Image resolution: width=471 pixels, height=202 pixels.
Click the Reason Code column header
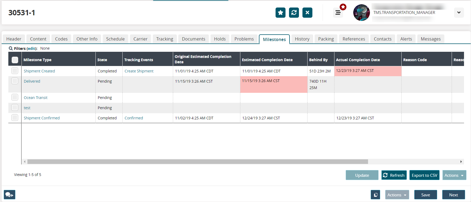[427, 59]
